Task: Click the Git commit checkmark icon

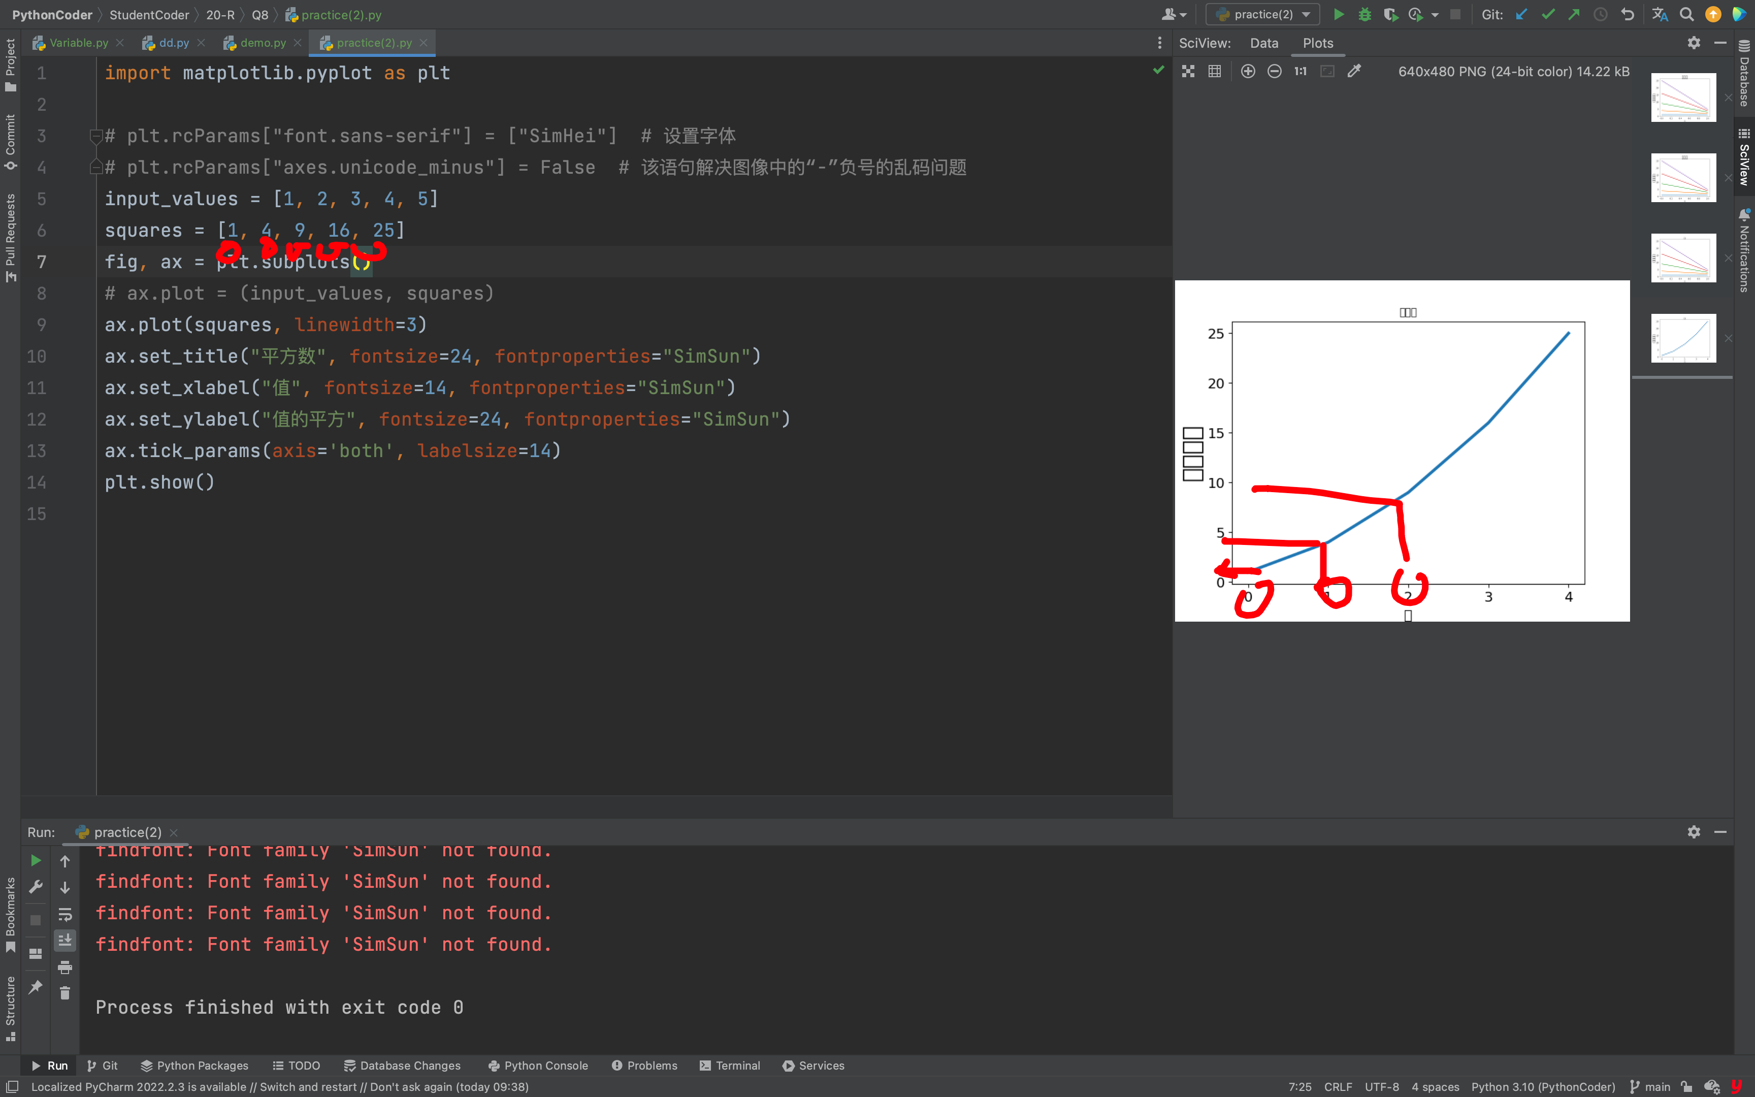Action: click(1548, 15)
